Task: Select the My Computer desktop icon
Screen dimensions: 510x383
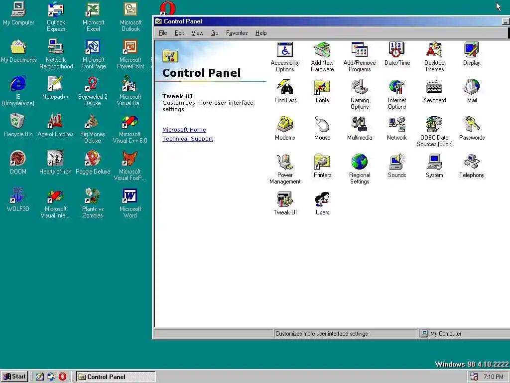Action: coord(18,13)
